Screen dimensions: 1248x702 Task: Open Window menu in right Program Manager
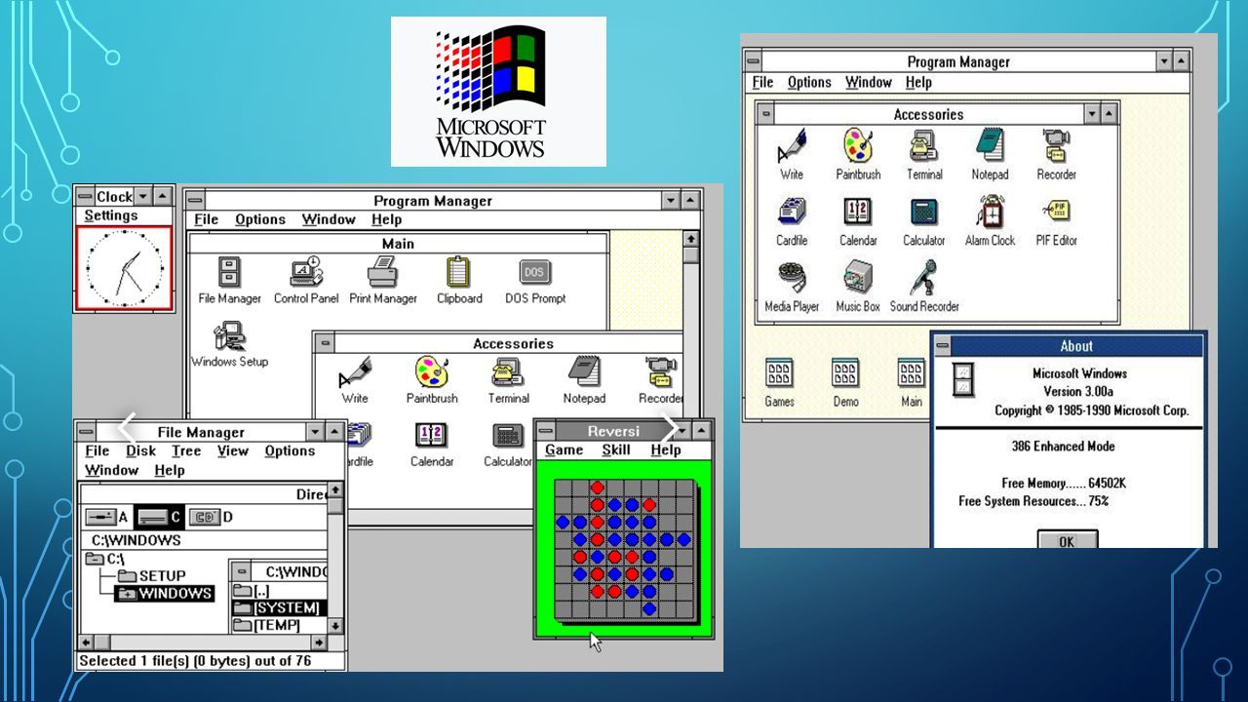click(869, 83)
